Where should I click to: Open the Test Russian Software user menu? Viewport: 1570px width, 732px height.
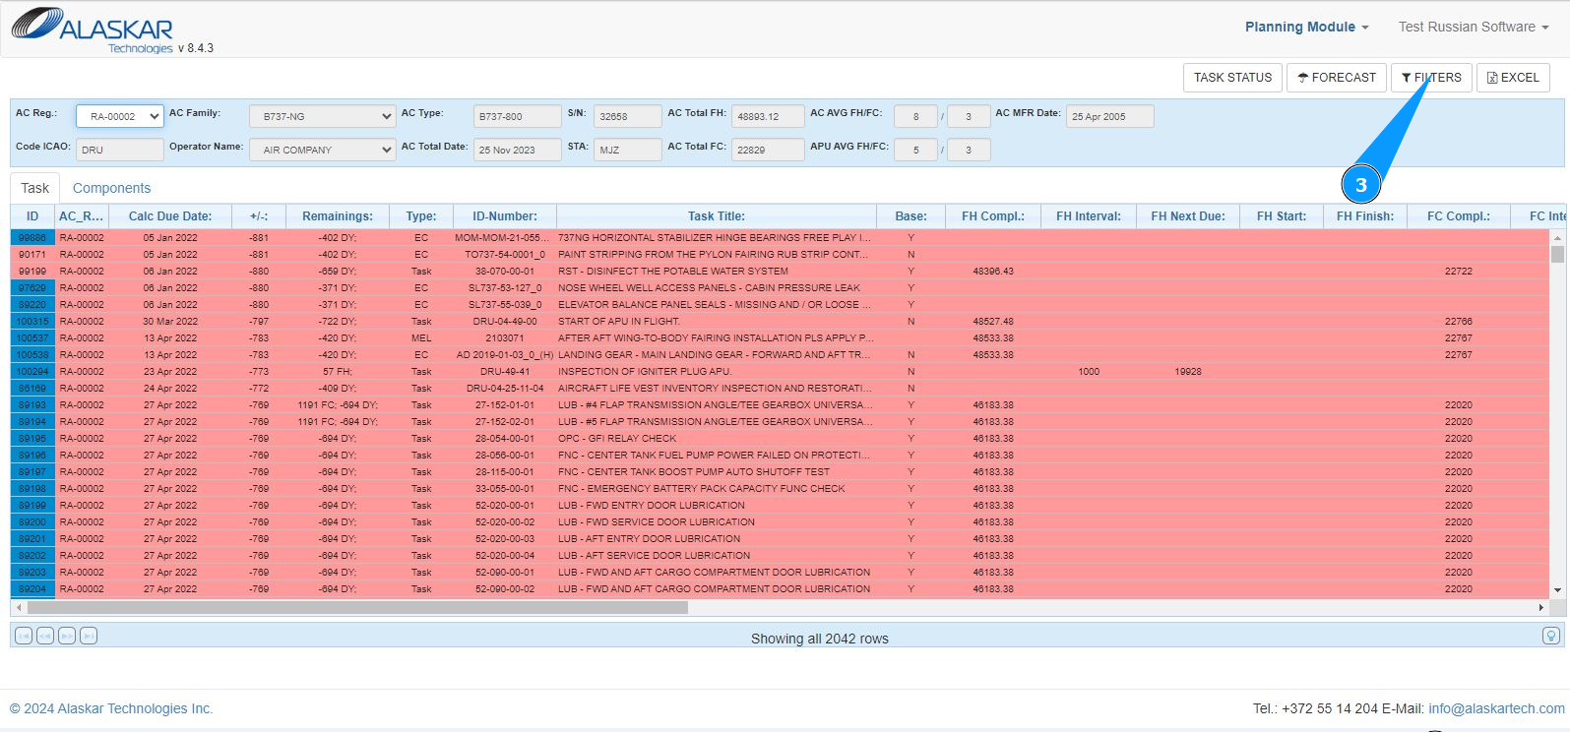(x=1474, y=27)
